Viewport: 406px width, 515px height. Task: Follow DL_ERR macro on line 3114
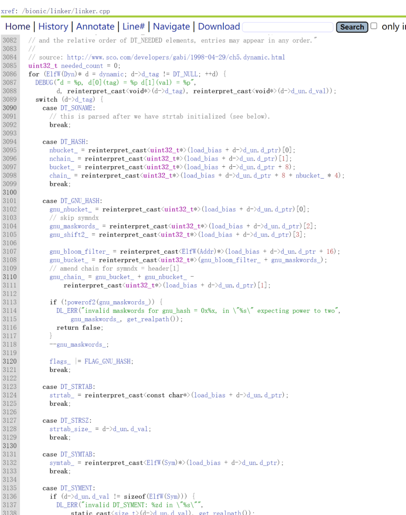tap(67, 311)
